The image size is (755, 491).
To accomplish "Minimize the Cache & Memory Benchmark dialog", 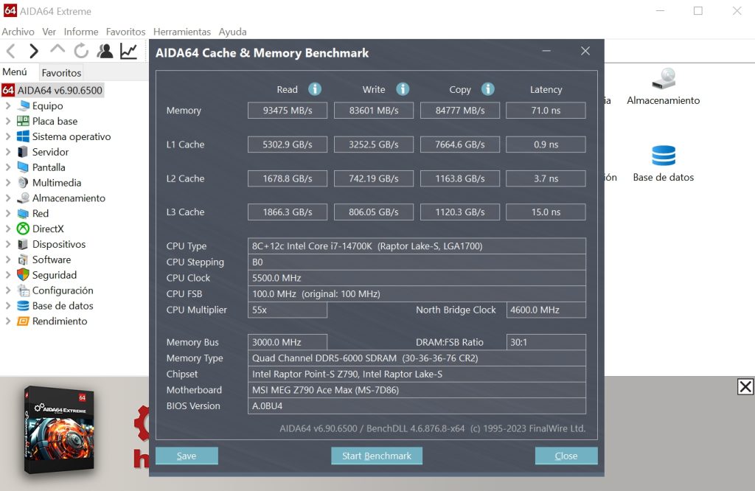I will (546, 51).
